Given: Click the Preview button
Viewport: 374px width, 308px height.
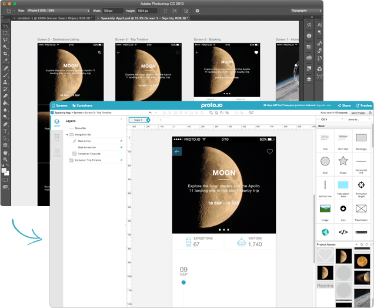Looking at the screenshot, I should click(364, 105).
